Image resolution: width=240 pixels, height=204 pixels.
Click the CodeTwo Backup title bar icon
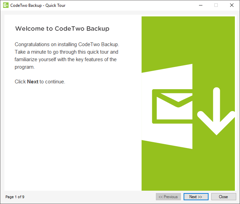pos(6,5)
